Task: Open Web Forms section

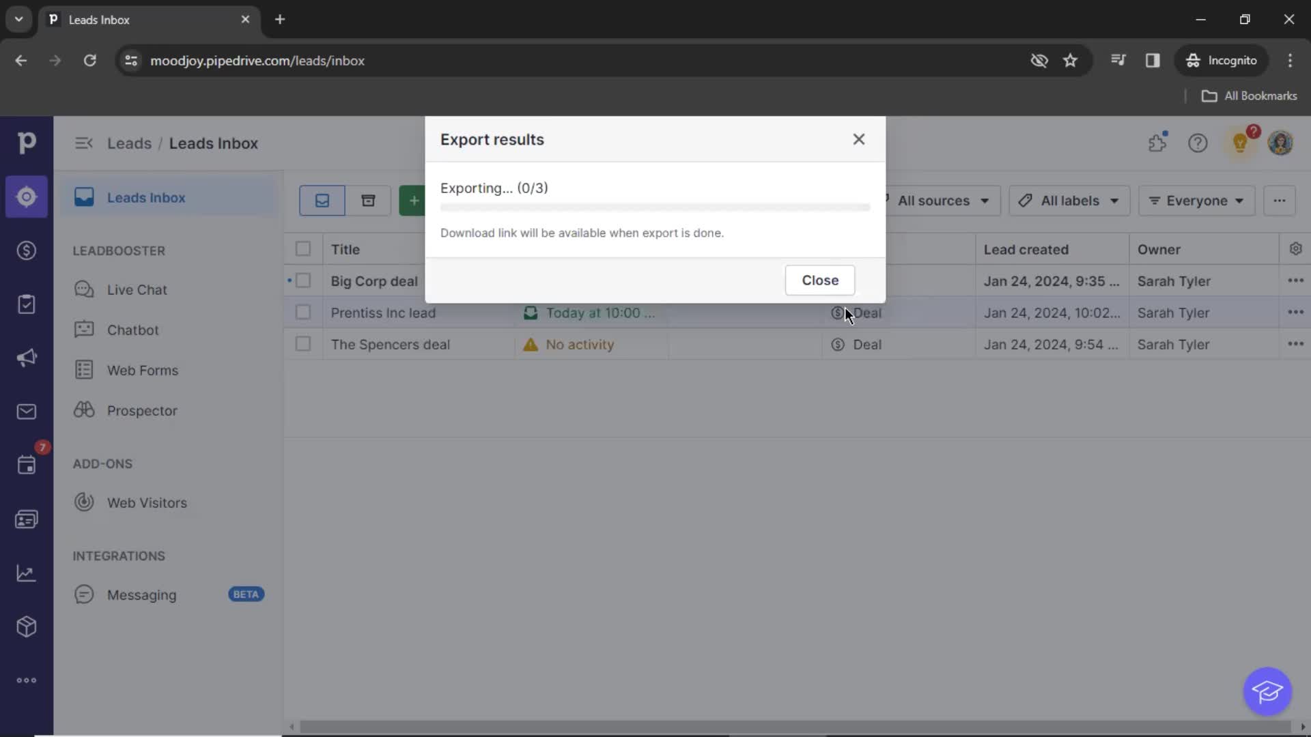Action: pyautogui.click(x=142, y=370)
